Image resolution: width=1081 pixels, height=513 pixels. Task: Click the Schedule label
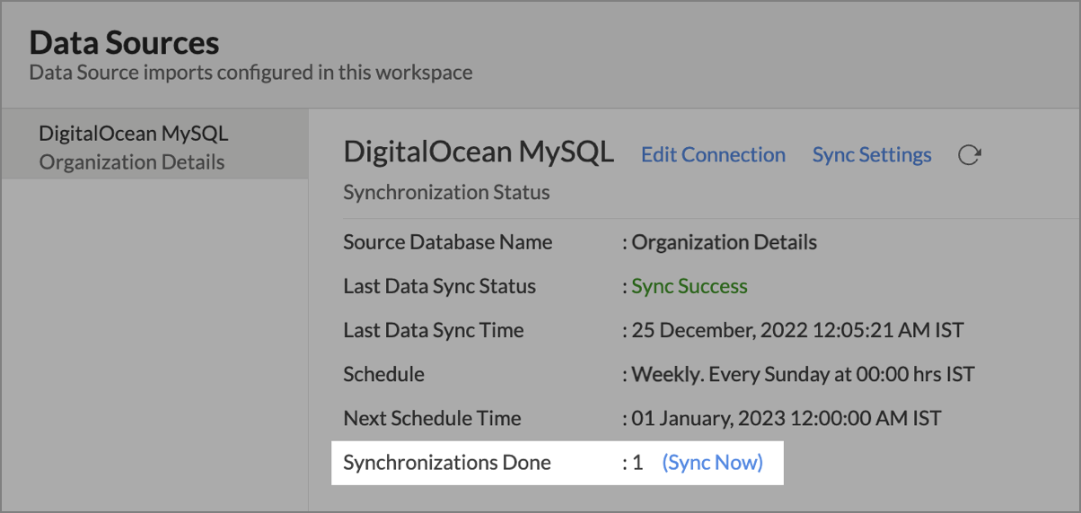pos(383,374)
